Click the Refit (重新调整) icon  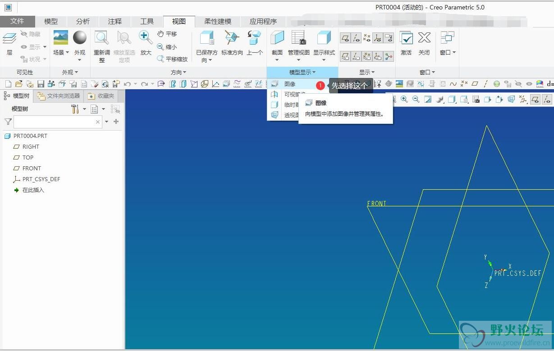[101, 38]
